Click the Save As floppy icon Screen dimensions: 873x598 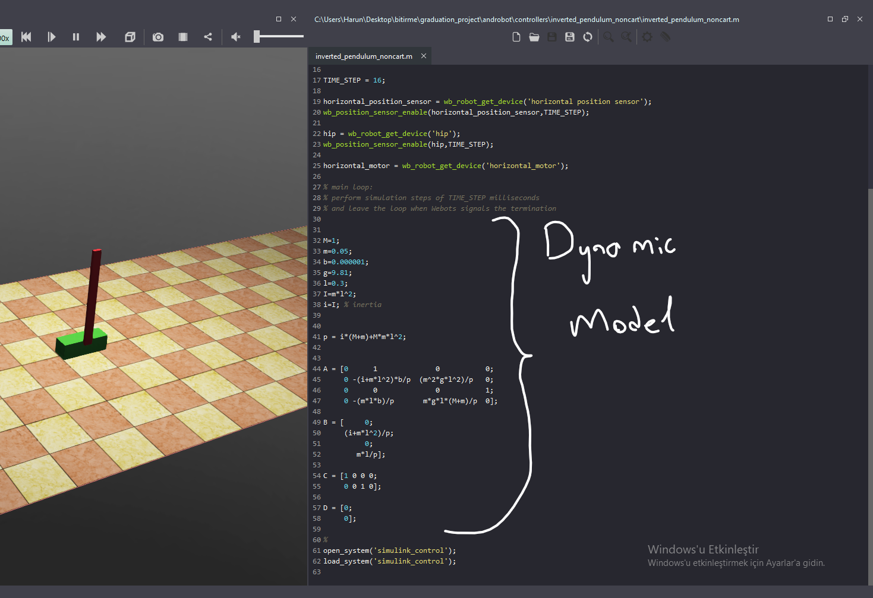click(x=570, y=37)
